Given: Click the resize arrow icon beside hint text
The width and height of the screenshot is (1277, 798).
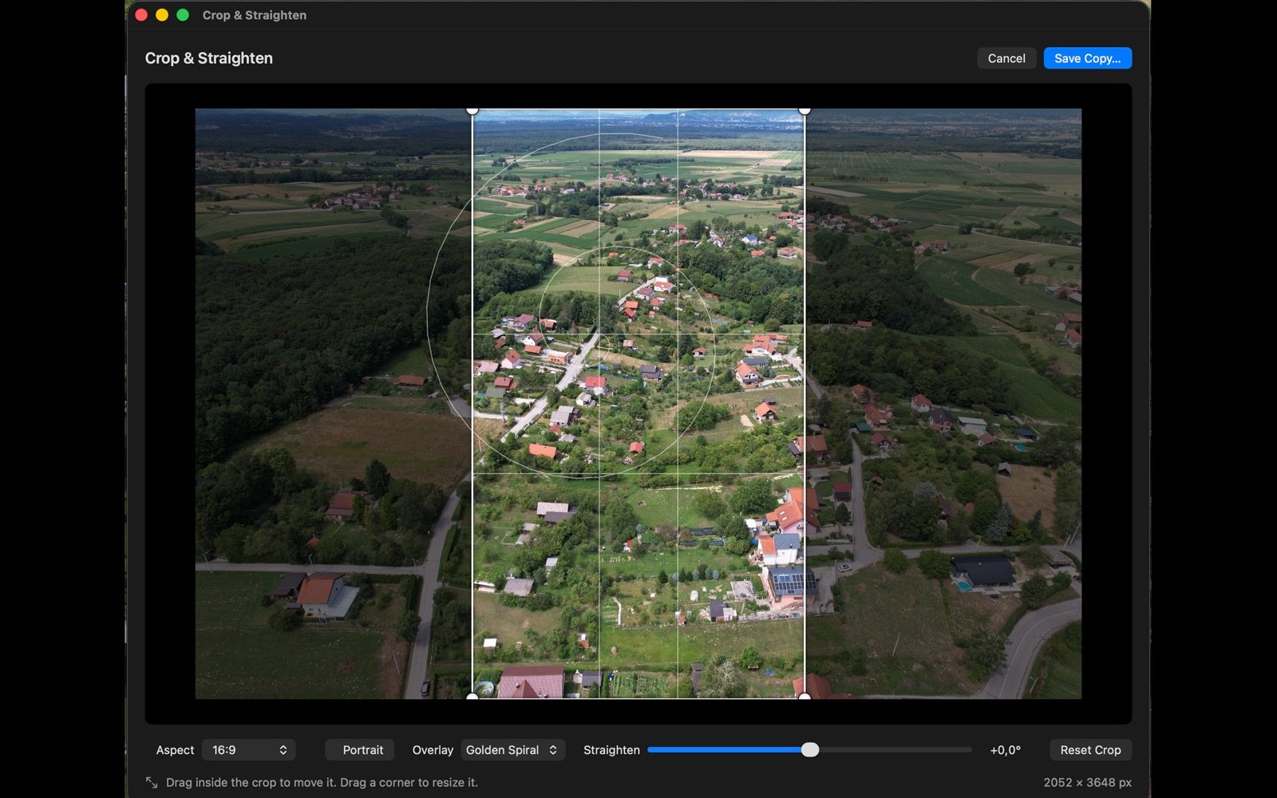Looking at the screenshot, I should (x=152, y=783).
